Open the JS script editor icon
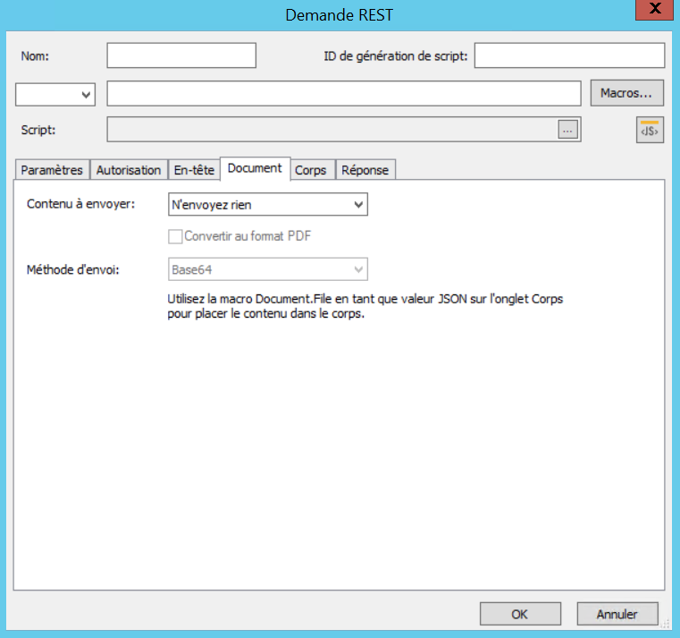Screen dimensions: 680x638 [x=650, y=130]
